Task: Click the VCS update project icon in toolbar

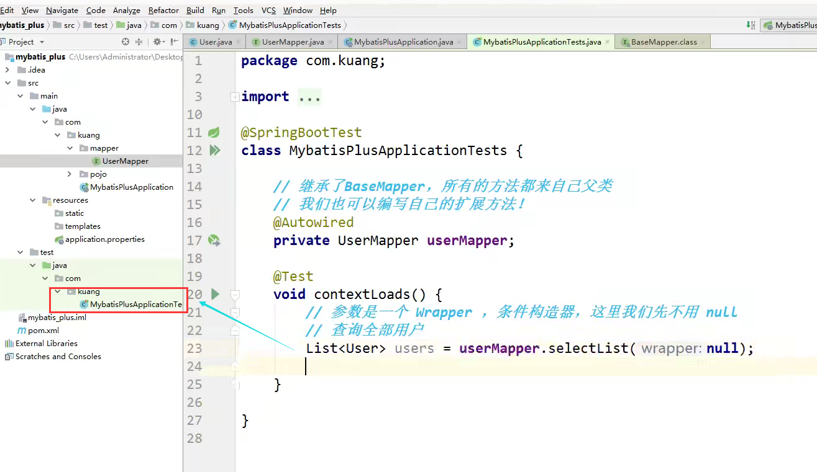Action: pyautogui.click(x=751, y=25)
